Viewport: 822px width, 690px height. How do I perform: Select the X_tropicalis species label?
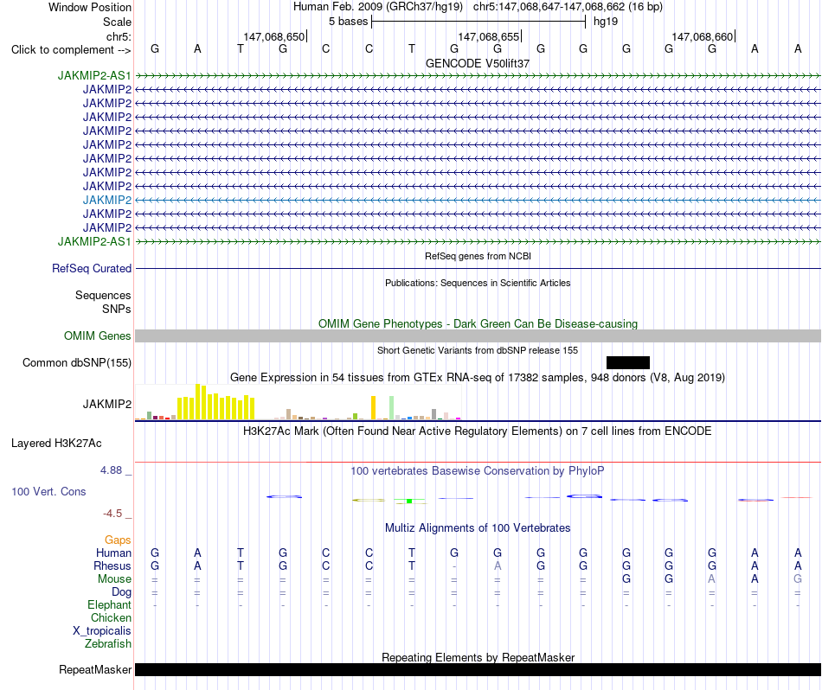point(102,631)
